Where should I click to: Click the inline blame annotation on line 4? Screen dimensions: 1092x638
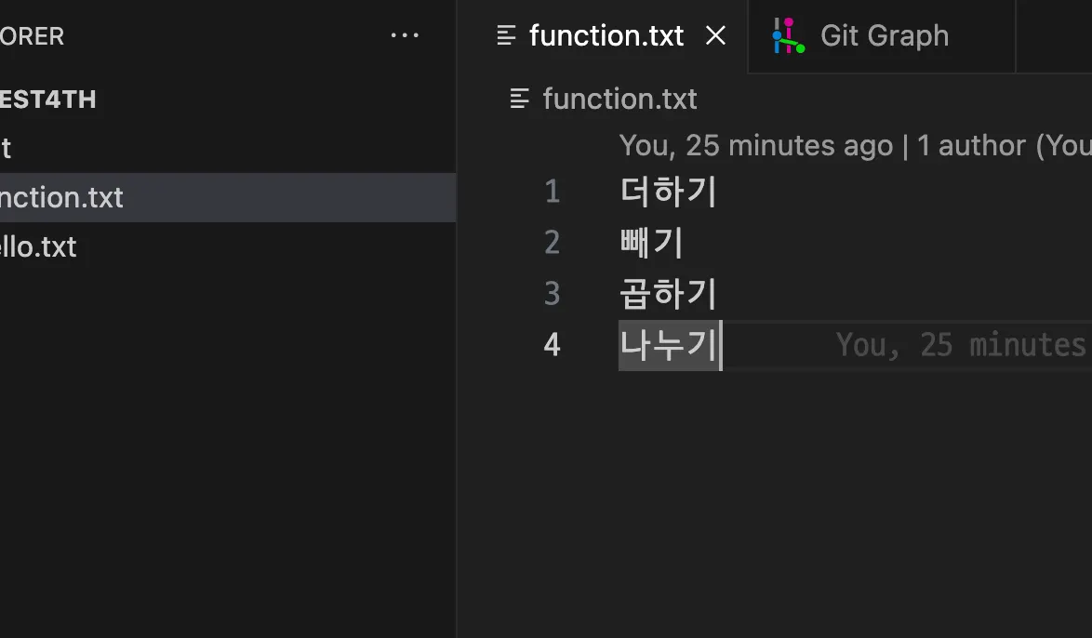(960, 345)
